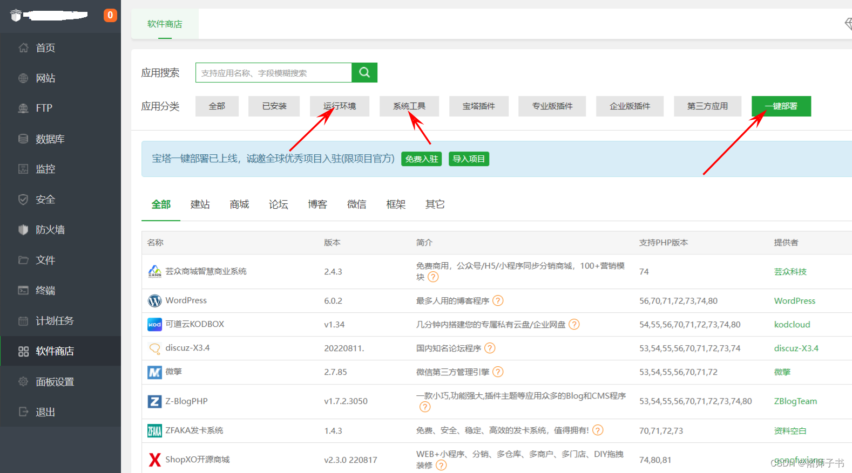
Task: Open the 软件商店 top page tab
Action: [x=165, y=24]
